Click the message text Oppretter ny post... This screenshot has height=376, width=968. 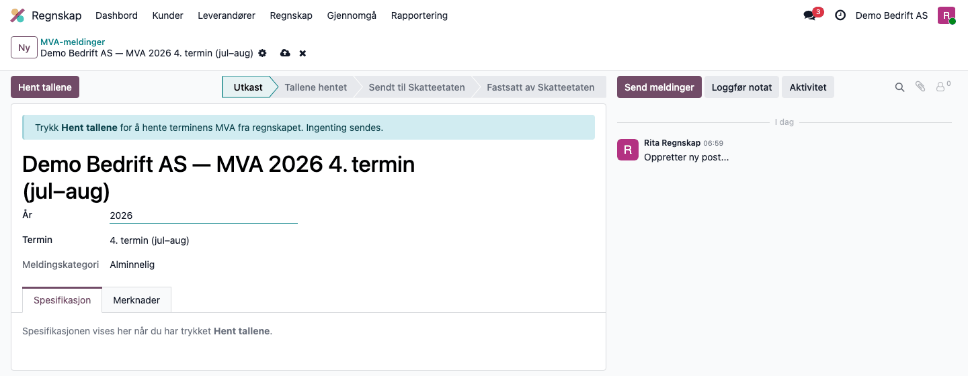tap(686, 157)
